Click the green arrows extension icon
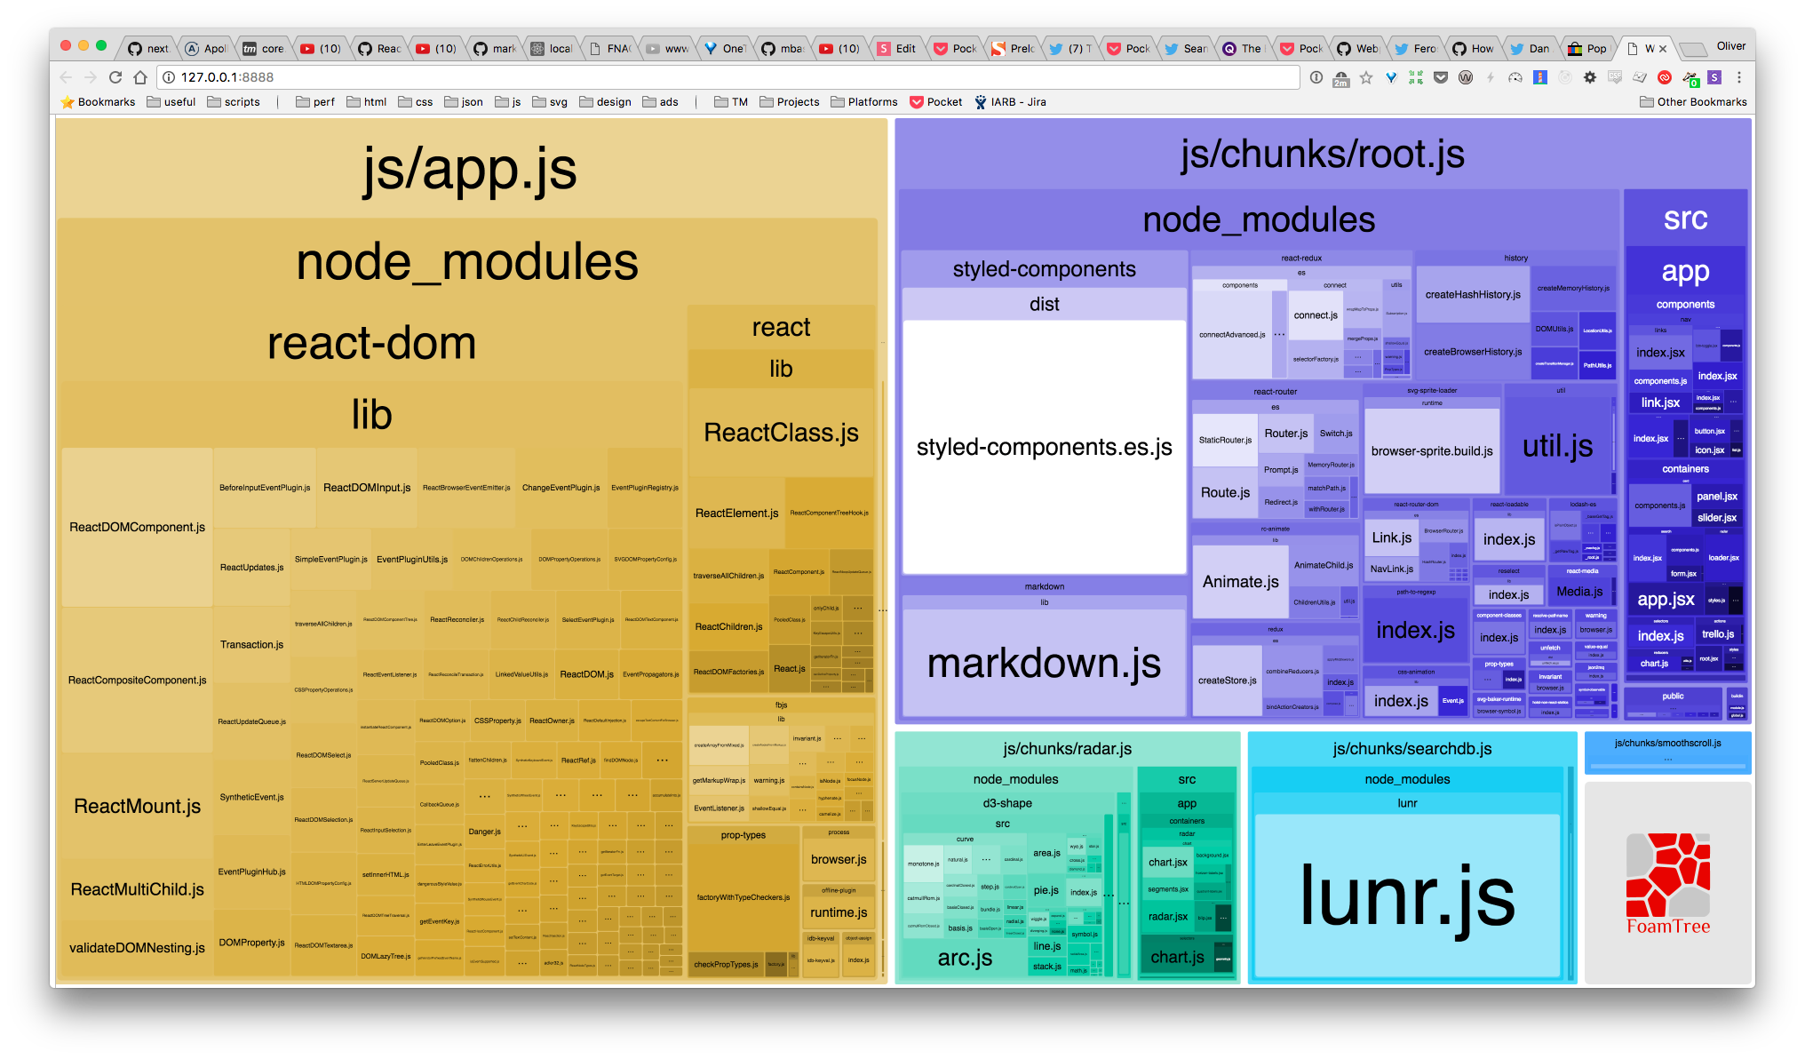This screenshot has width=1805, height=1059. tap(1416, 77)
